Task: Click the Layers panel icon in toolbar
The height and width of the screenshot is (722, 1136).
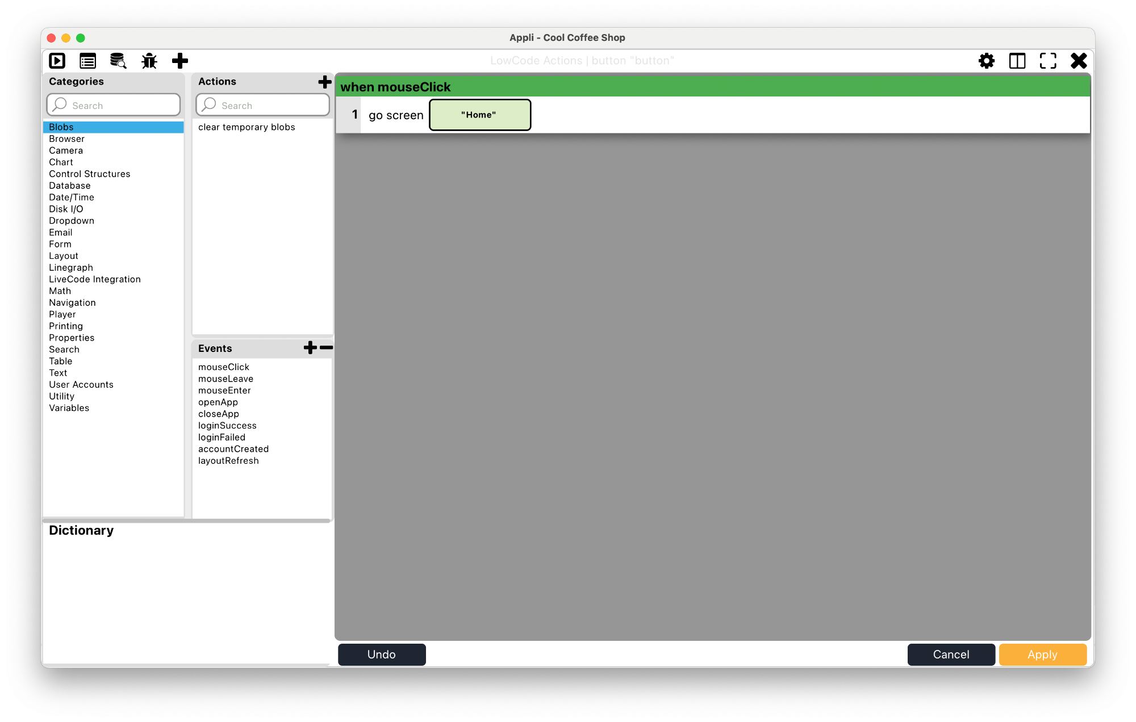Action: pyautogui.click(x=1017, y=60)
